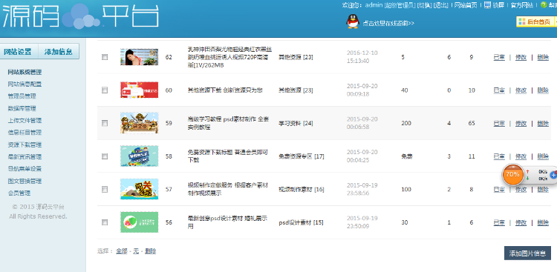The height and width of the screenshot is (272, 557).
Task: Open the pirate thumbnail of row 59
Action: [x=140, y=123]
